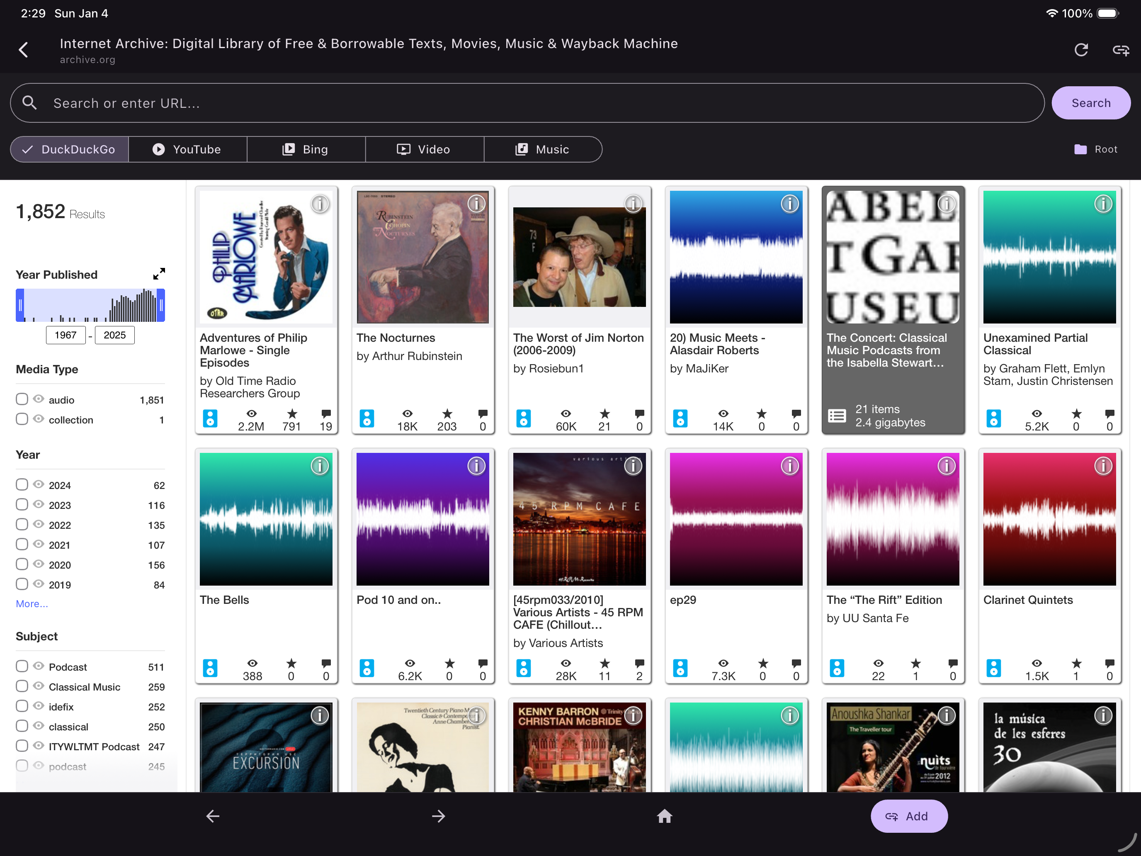The height and width of the screenshot is (856, 1141).
Task: Check the audio media type checkbox
Action: coord(22,399)
